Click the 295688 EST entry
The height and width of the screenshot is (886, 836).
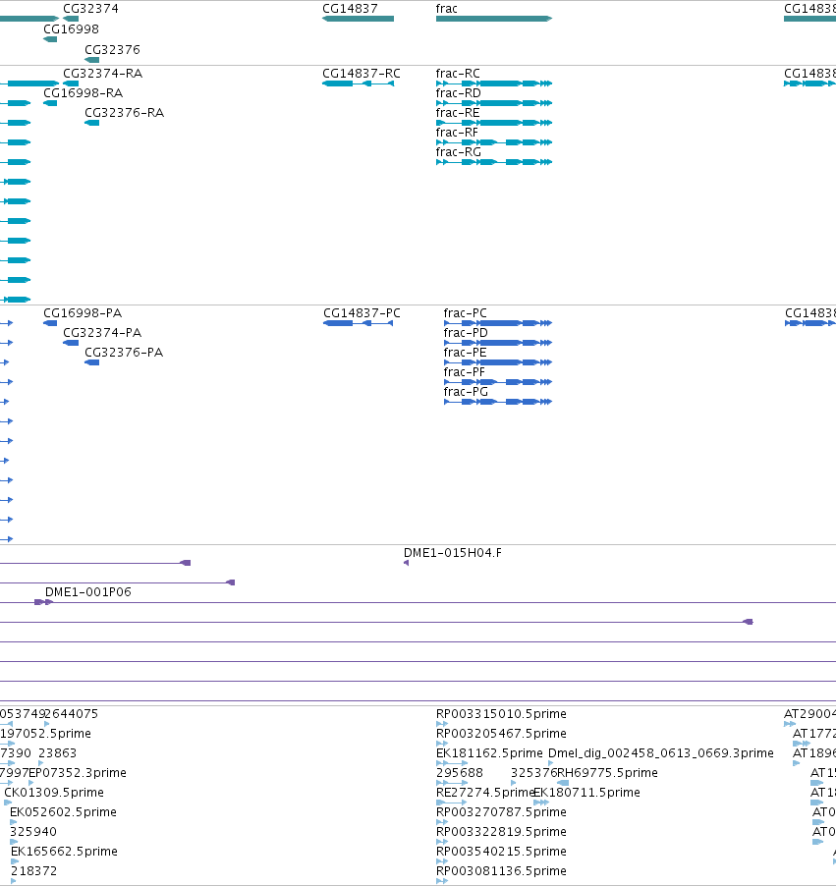click(452, 783)
